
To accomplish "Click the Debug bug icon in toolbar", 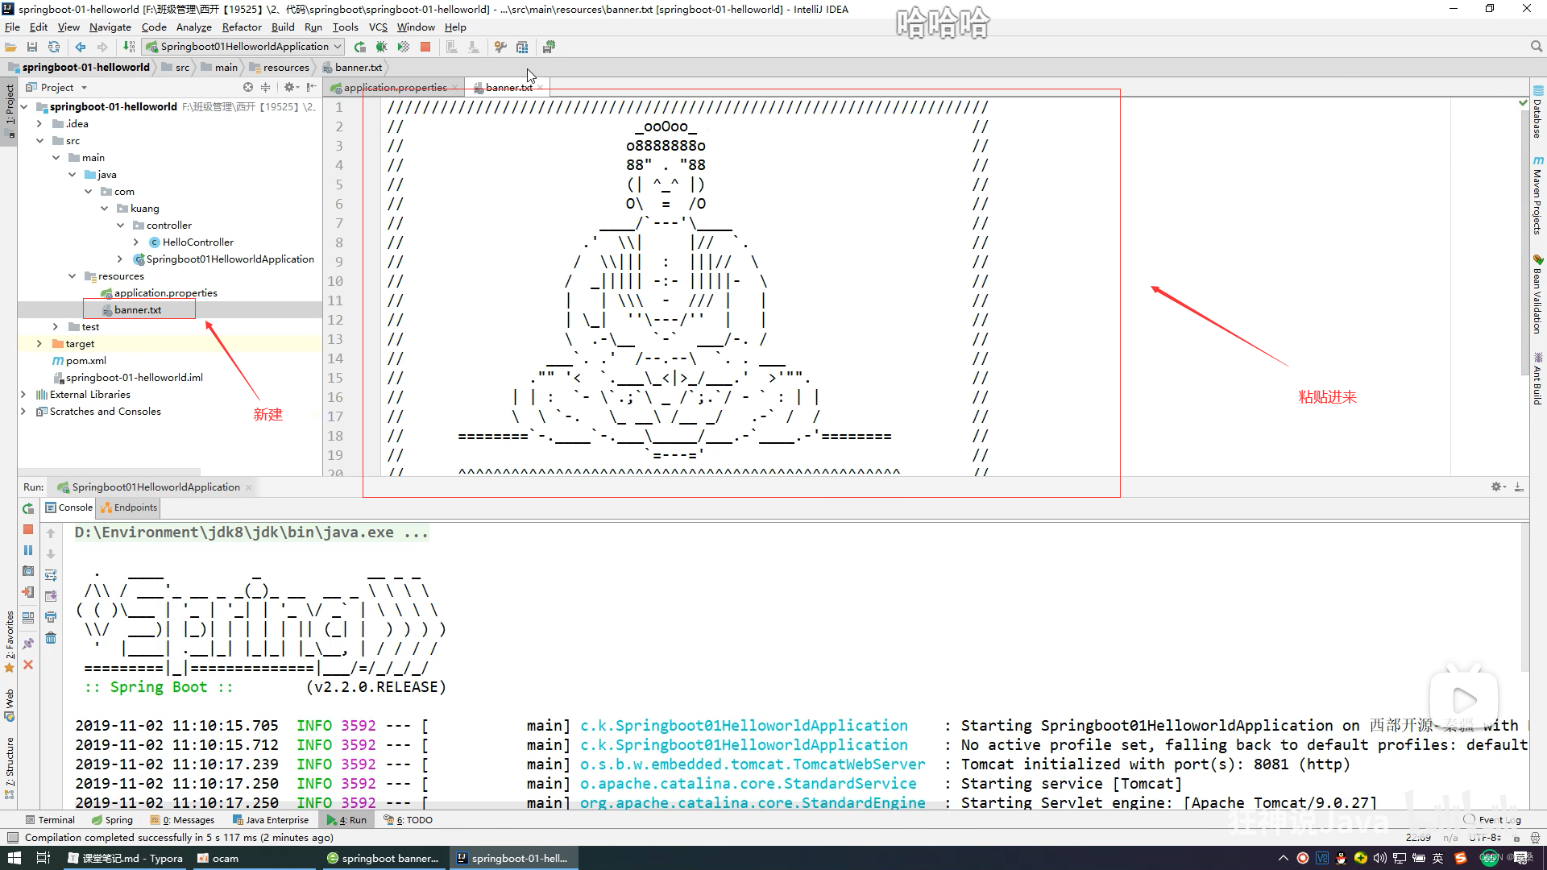I will (382, 48).
